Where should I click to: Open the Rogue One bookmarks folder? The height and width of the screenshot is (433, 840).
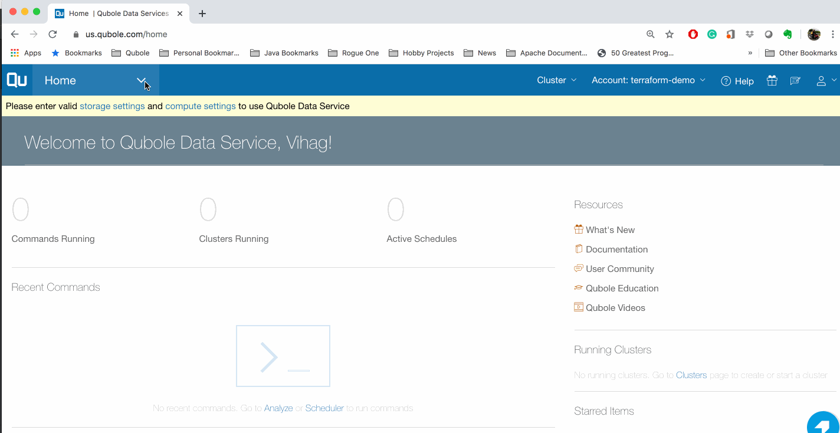[353, 53]
